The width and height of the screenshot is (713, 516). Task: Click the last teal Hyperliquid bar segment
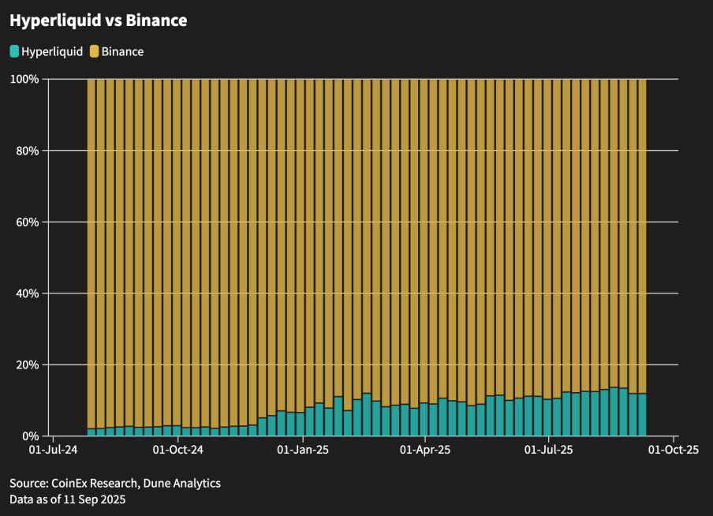pos(642,414)
